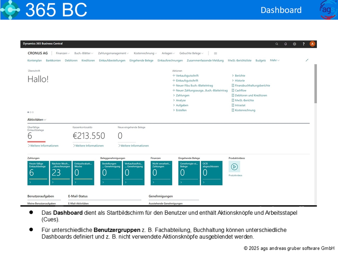Open Einkaufsrechnungen
Viewport: 338px width, 253px height.
pos(170,61)
